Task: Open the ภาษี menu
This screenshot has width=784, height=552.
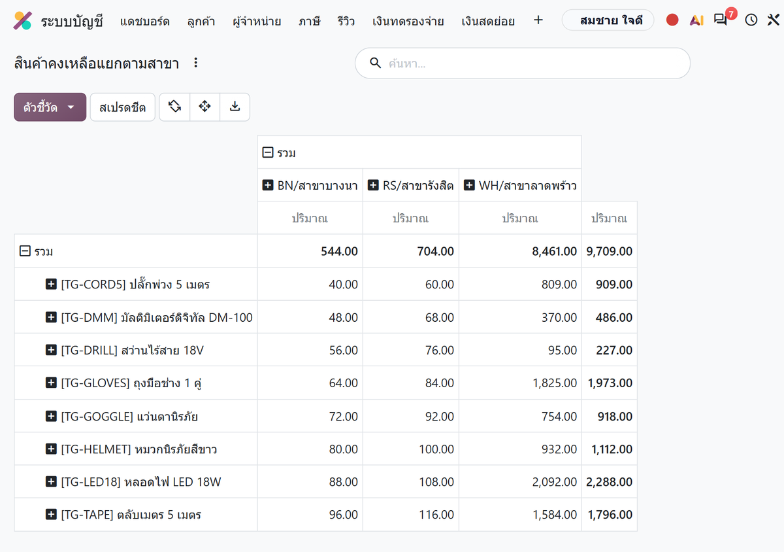Action: point(310,21)
